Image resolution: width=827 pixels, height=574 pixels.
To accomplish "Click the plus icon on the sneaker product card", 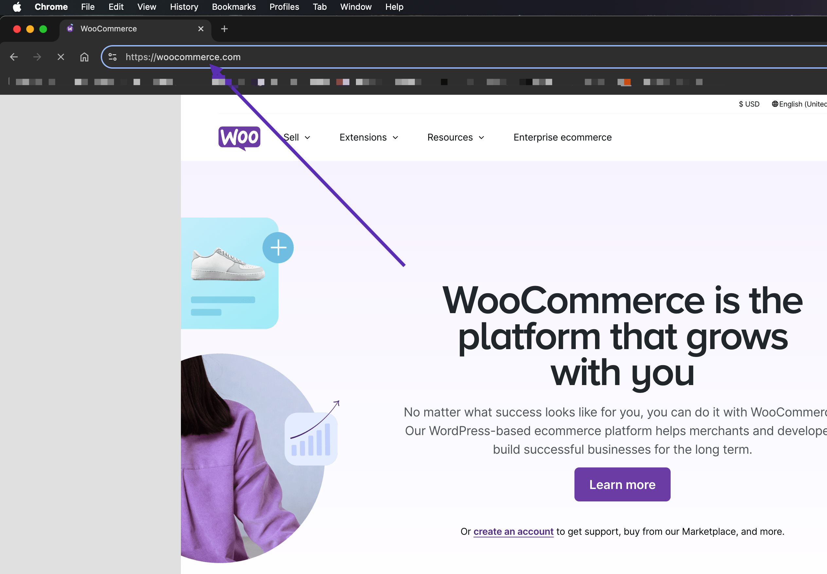I will (x=278, y=247).
